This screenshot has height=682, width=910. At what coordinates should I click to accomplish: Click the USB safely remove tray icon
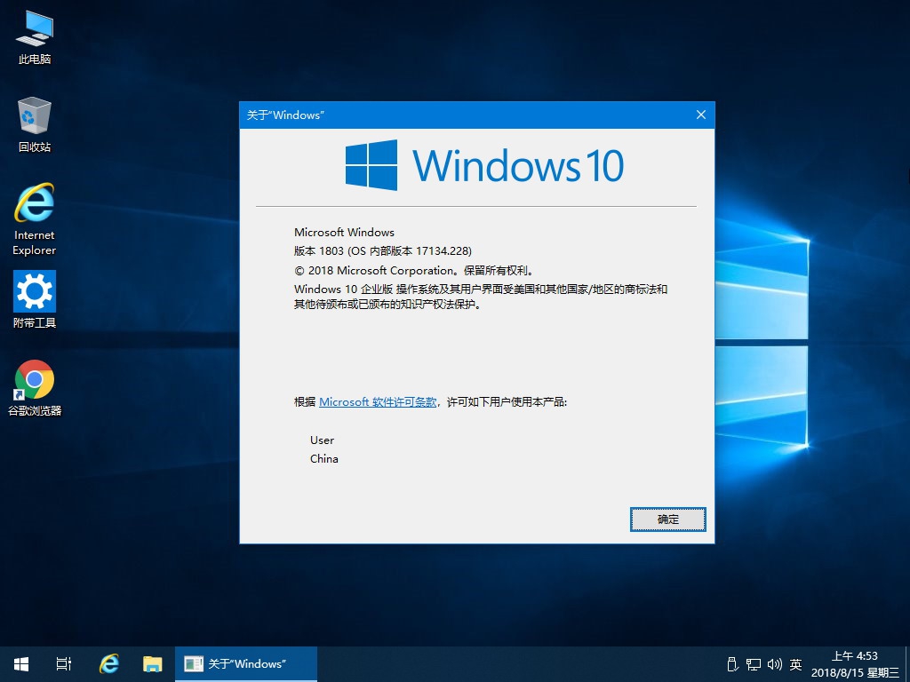732,664
